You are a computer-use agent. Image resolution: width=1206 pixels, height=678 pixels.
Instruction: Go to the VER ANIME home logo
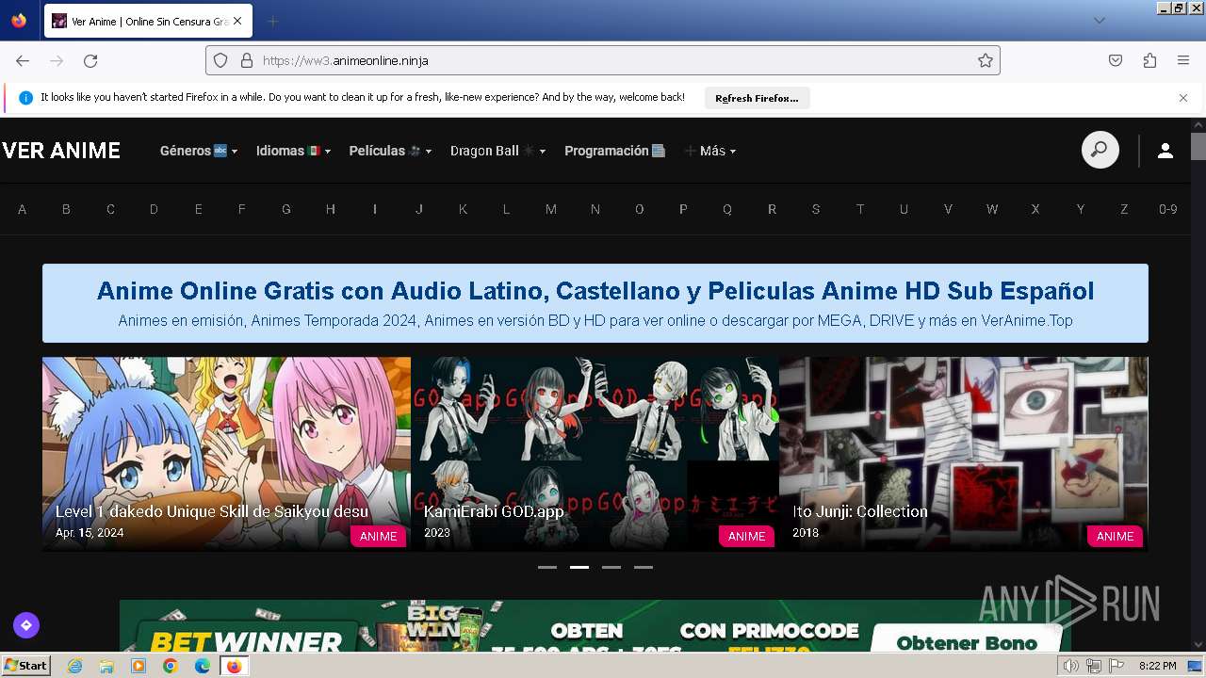[61, 151]
